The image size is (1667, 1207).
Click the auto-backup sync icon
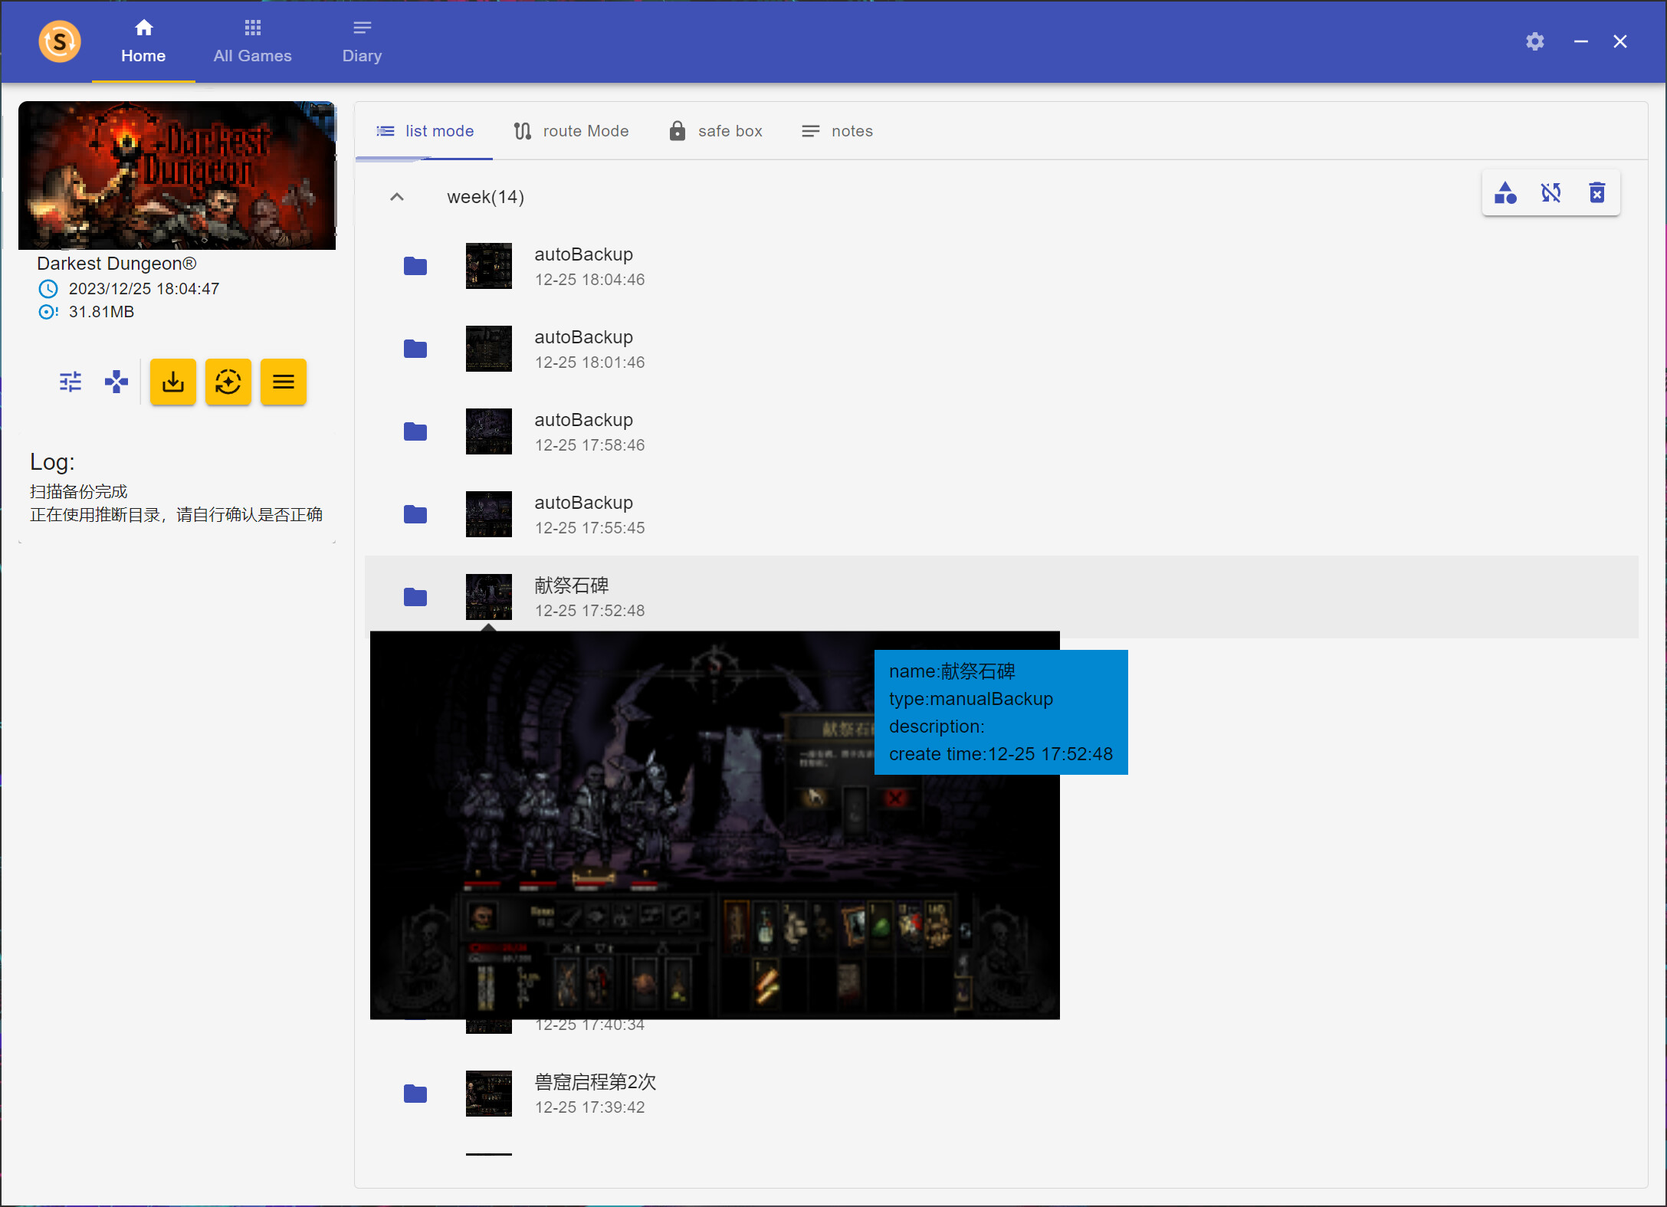point(228,382)
